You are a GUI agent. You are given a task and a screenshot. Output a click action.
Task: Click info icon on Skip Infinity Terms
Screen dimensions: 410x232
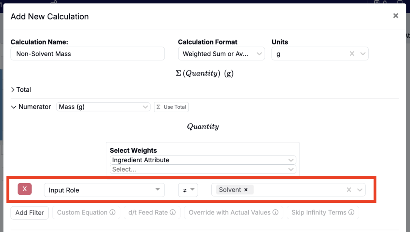tap(352, 212)
